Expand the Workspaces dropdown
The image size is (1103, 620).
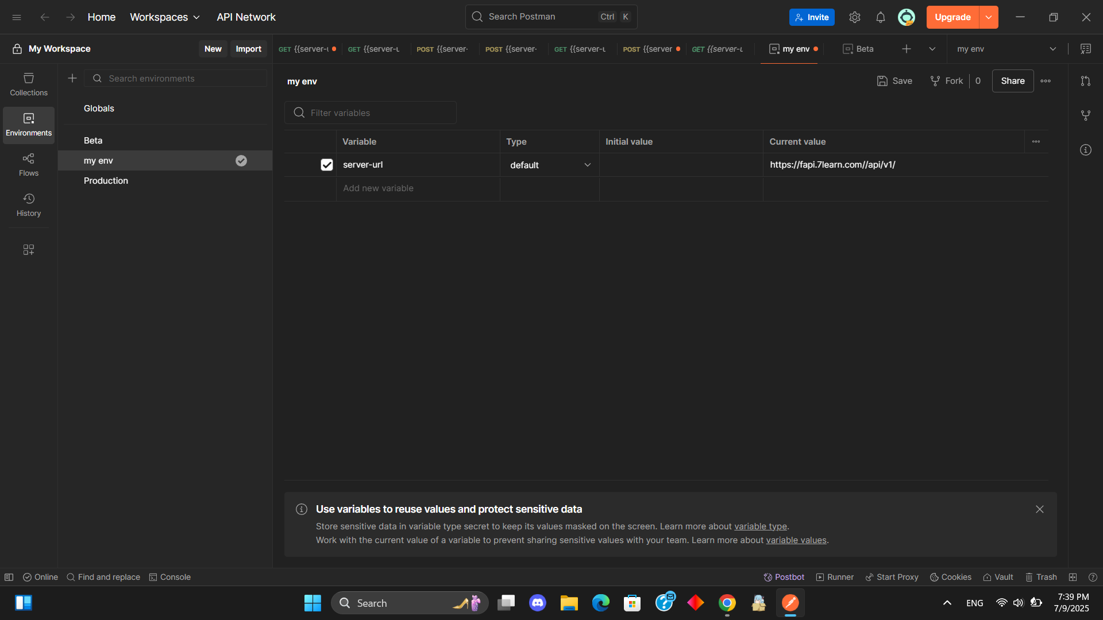pyautogui.click(x=165, y=17)
